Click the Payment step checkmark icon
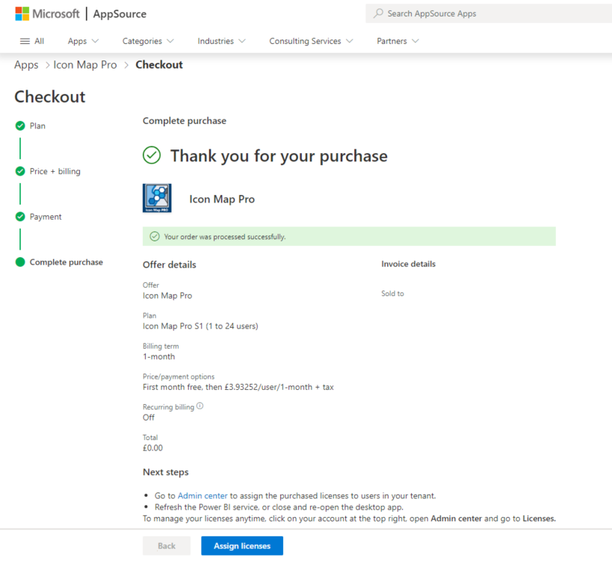 [20, 217]
